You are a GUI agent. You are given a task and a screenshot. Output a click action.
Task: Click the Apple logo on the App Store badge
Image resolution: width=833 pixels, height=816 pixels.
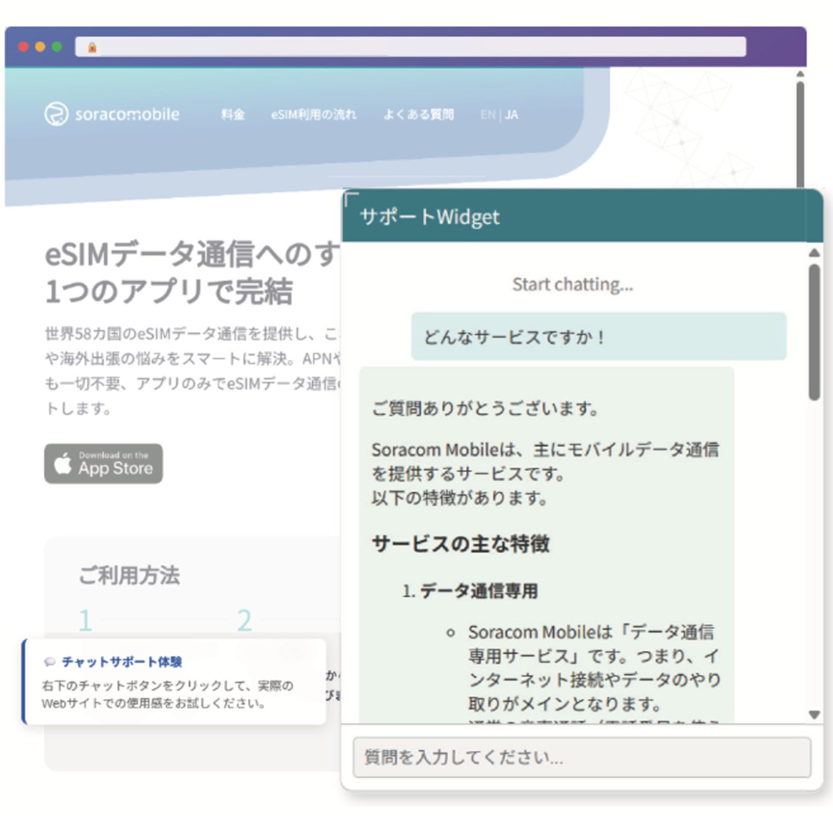(x=63, y=464)
